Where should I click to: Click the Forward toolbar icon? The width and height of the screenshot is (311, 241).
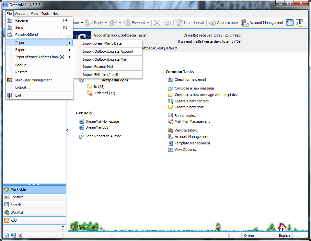[127, 23]
